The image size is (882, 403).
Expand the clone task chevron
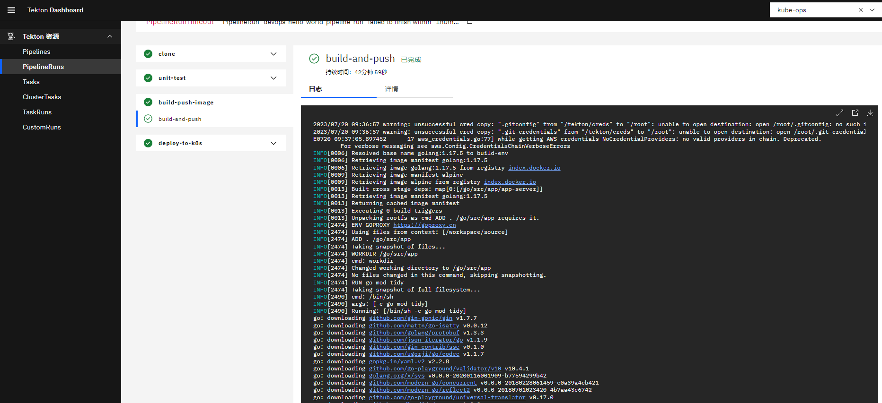pos(273,54)
